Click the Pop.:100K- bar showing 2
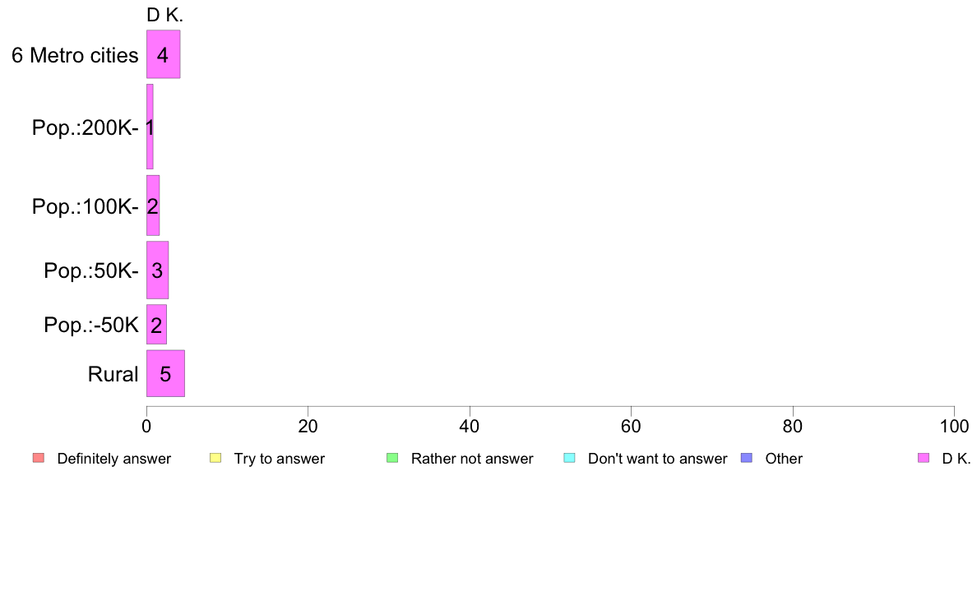 click(153, 206)
